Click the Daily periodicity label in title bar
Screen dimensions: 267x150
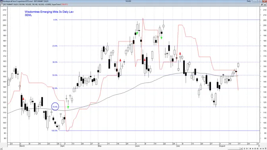tap(249, 1)
